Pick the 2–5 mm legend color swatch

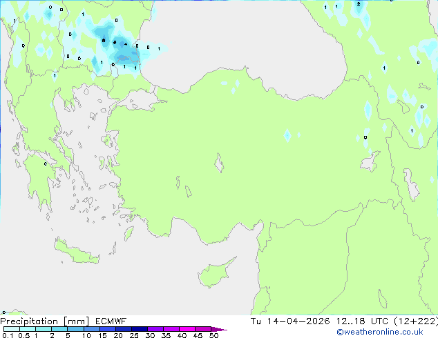point(59,329)
